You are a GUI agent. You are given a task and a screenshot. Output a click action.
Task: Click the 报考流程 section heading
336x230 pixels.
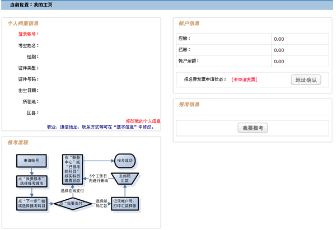(18, 143)
